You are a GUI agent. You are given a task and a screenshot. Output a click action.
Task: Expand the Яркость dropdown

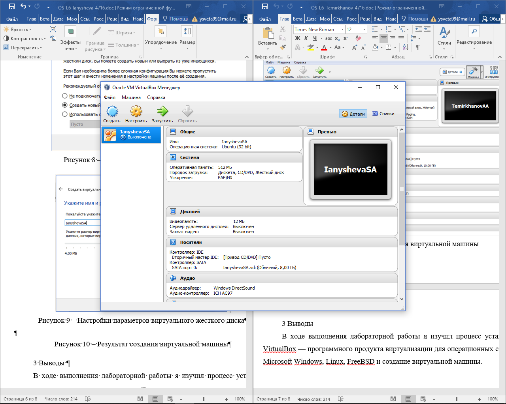point(17,30)
